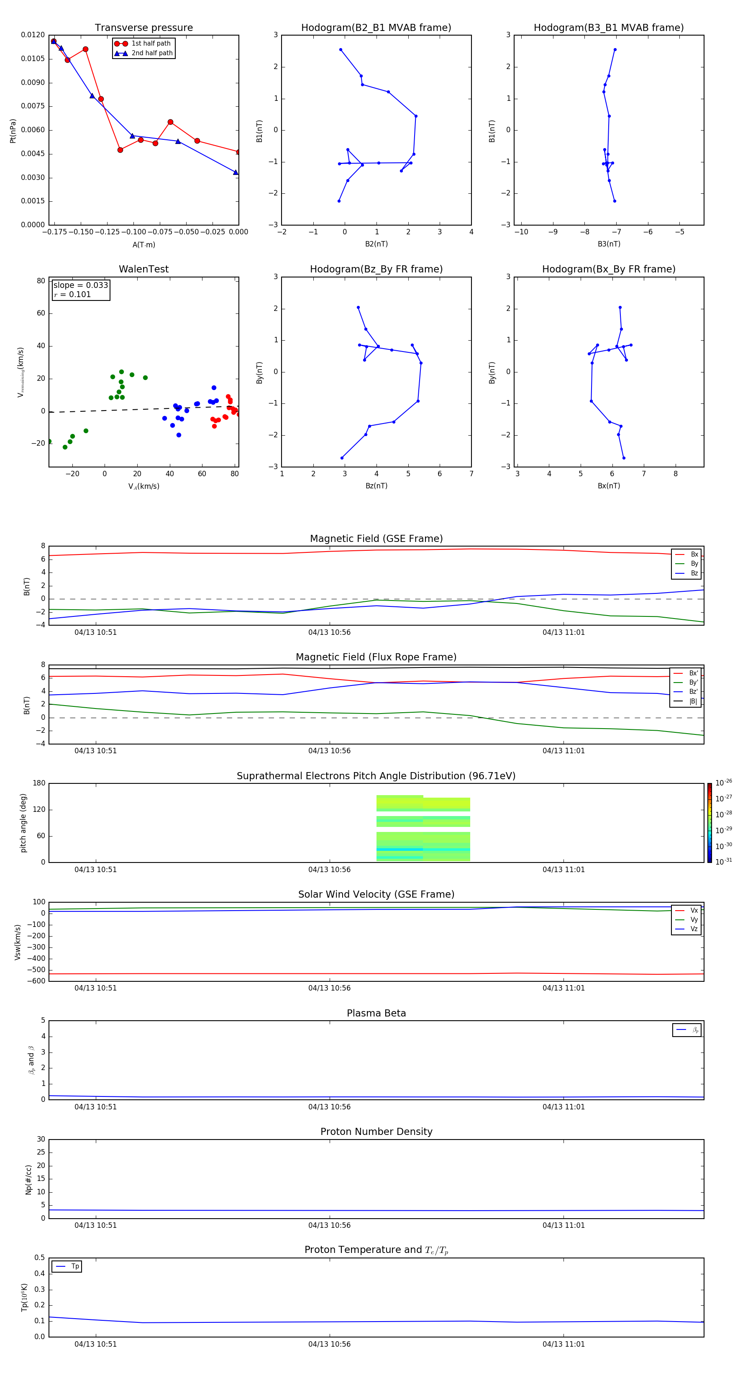Select the βp legend entry in Plasma Beta
Screen dimensions: 753x1381
click(x=687, y=1030)
